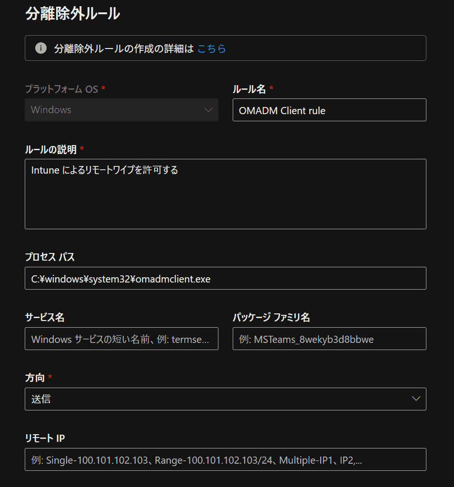Click the プロセス パス field with omadmclient.exe

coord(225,279)
